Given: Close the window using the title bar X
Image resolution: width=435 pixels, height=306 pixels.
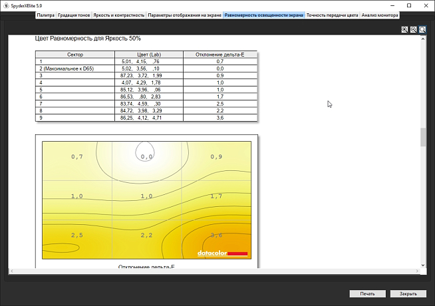Looking at the screenshot, I should (425, 5).
